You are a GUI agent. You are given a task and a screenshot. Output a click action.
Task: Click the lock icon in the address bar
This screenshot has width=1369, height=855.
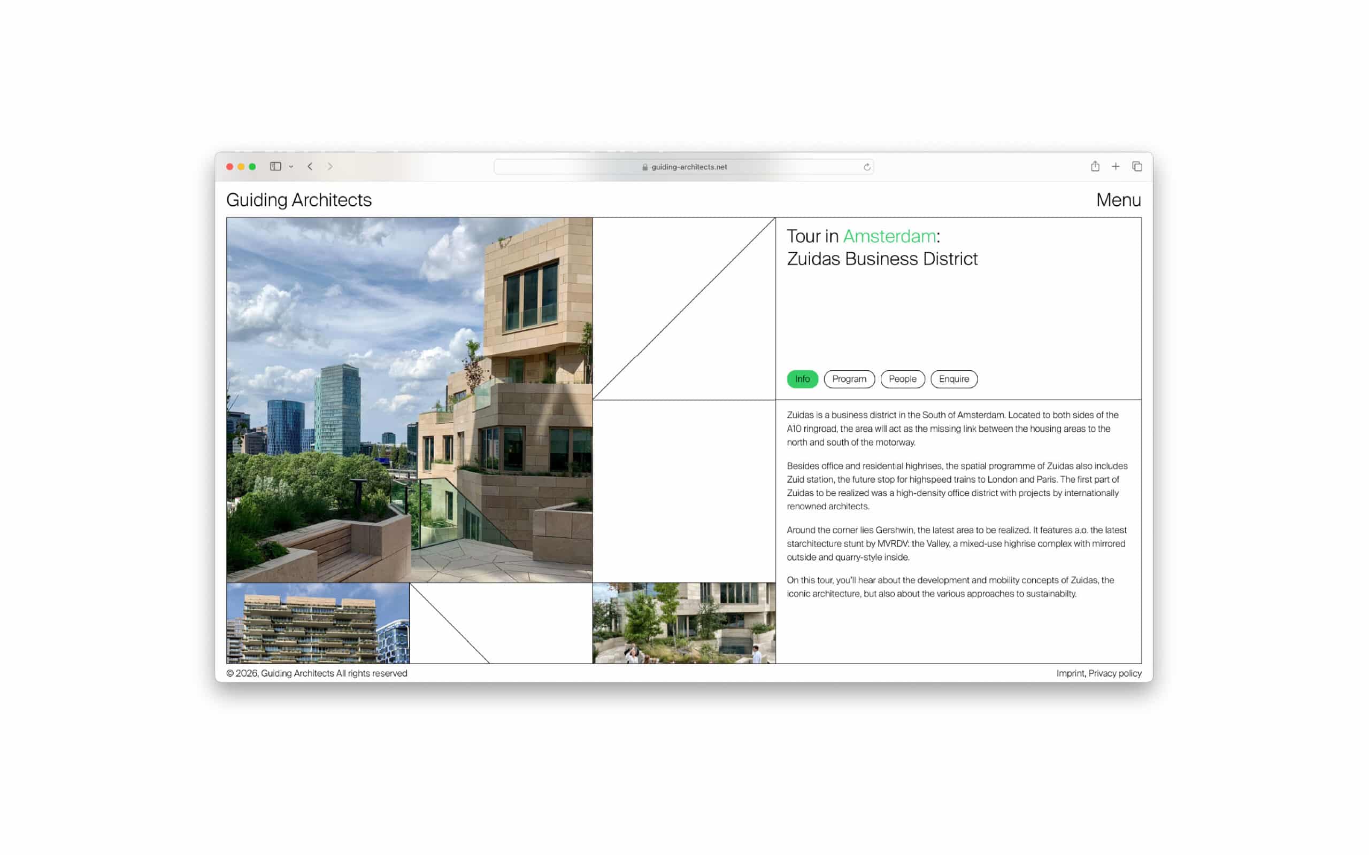pyautogui.click(x=645, y=167)
